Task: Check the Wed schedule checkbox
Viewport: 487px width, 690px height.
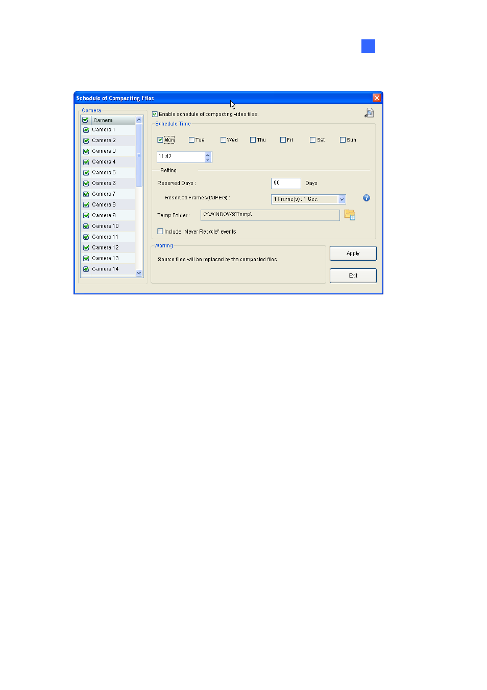Action: pyautogui.click(x=223, y=140)
